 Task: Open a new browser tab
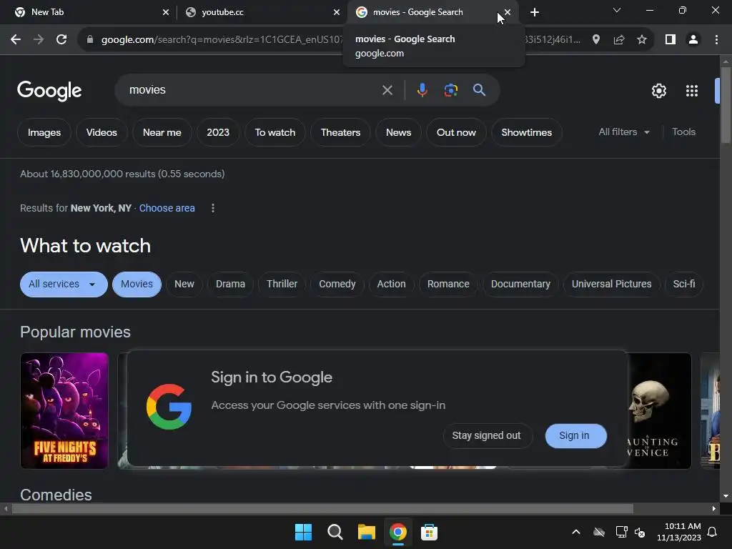(535, 12)
